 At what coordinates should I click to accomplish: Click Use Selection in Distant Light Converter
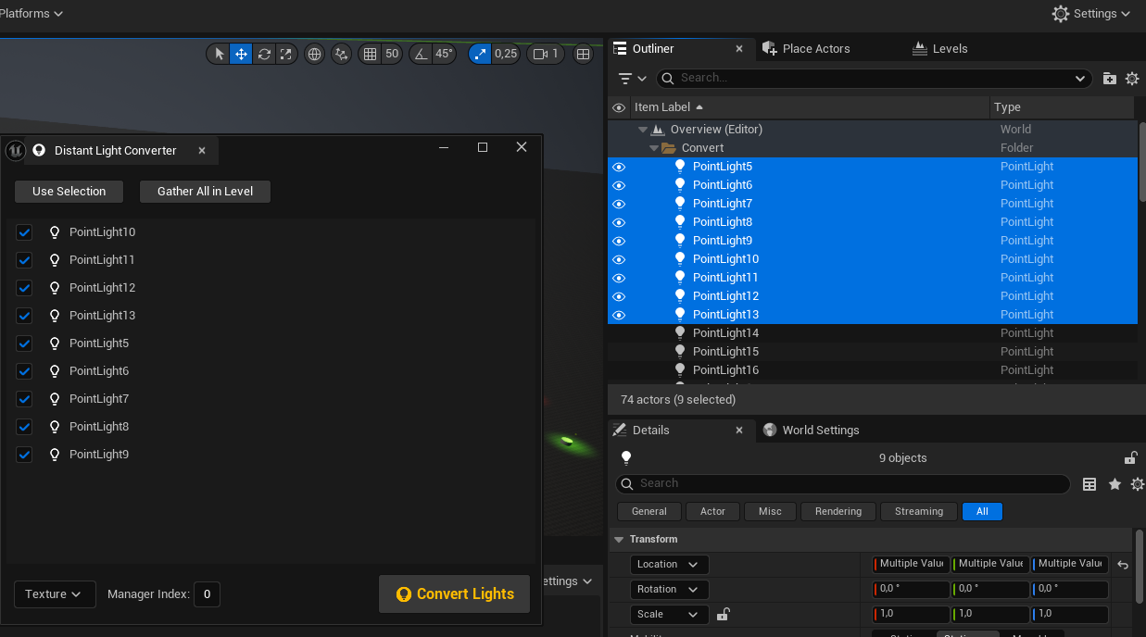[69, 192]
